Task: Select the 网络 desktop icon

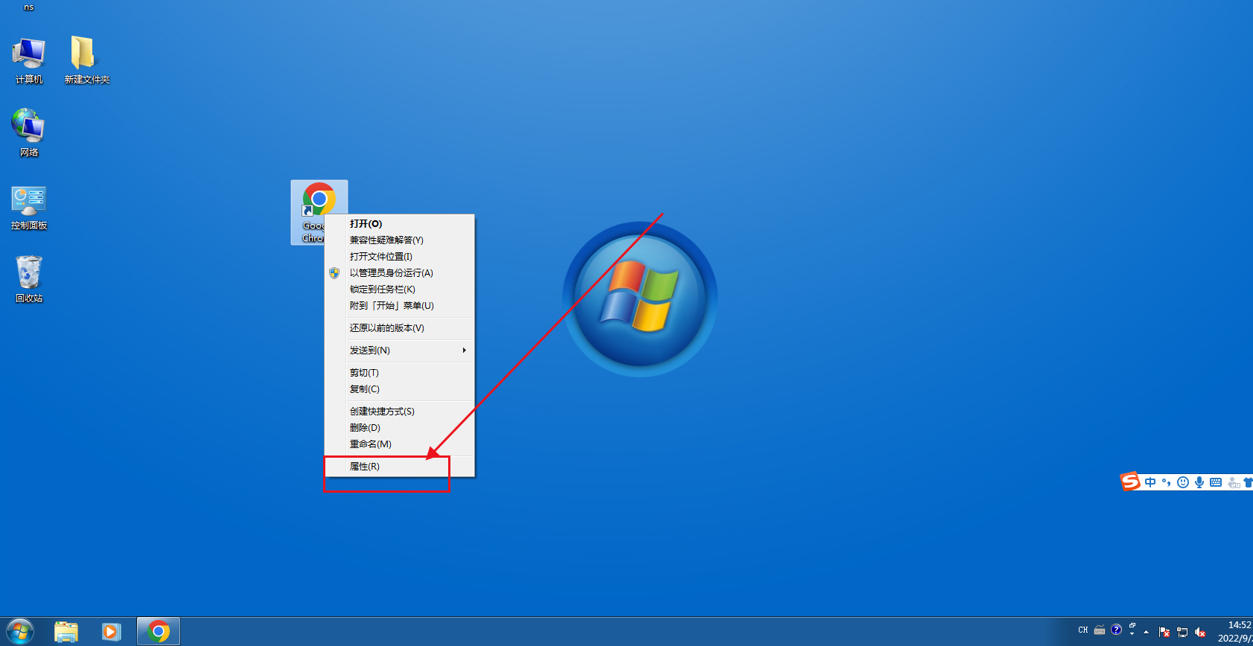Action: point(29,132)
